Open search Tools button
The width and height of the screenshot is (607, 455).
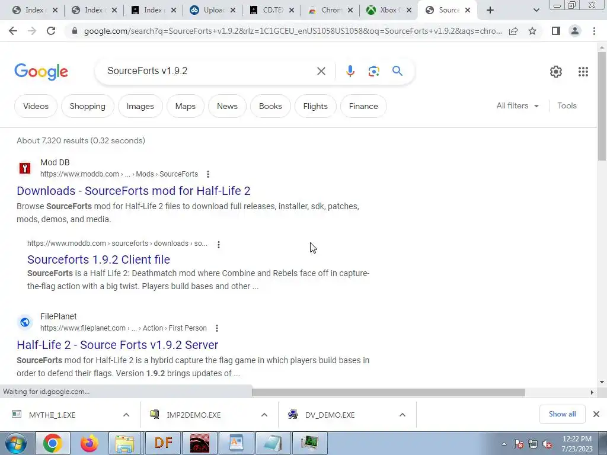tap(567, 105)
